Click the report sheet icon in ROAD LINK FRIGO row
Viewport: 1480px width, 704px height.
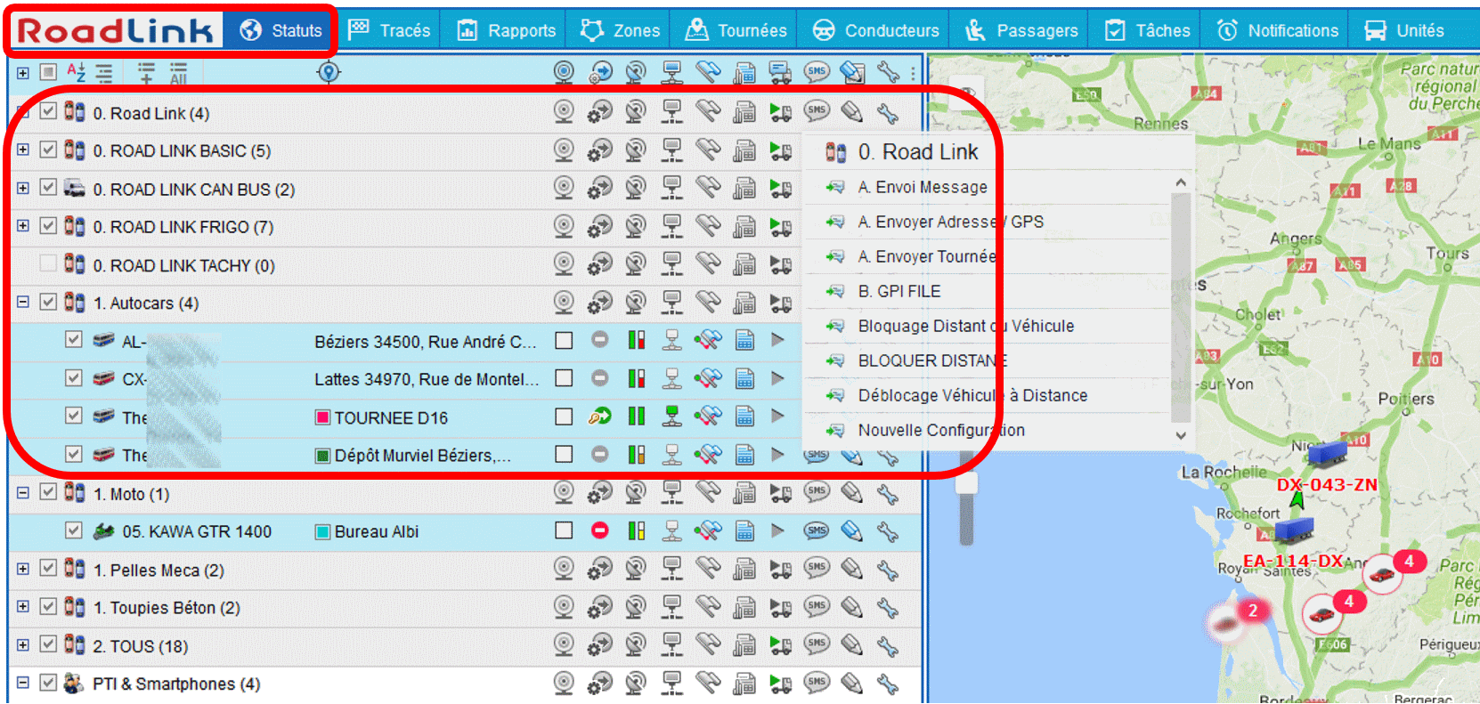(744, 227)
